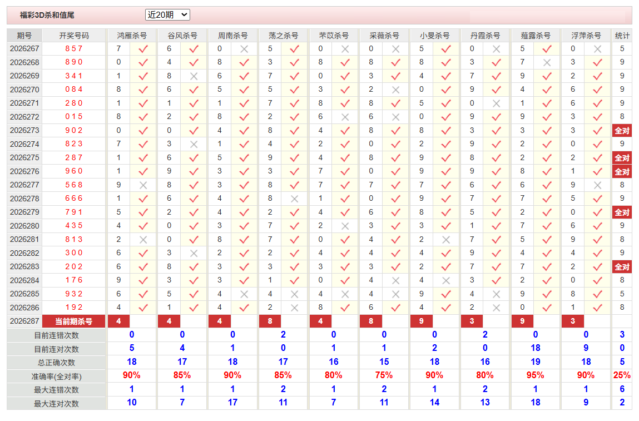Image resolution: width=639 pixels, height=421 pixels.
Task: Click the 鸿雁杀号 column header
Action: click(x=132, y=36)
